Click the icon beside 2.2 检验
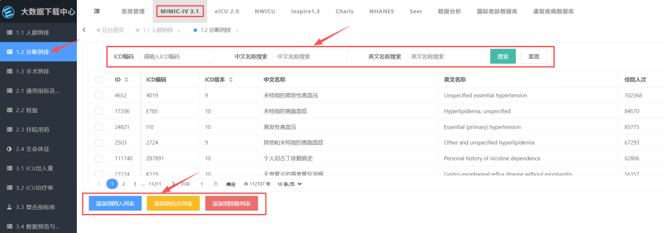Screen dimensions: 664x233 9,110
